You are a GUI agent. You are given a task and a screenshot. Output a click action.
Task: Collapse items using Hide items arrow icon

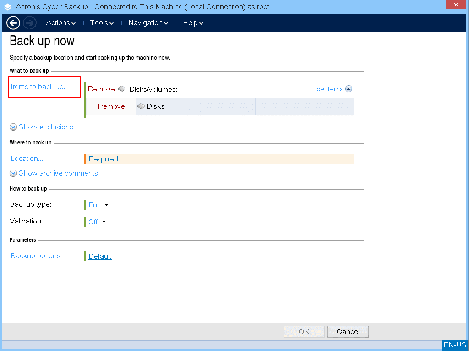349,89
